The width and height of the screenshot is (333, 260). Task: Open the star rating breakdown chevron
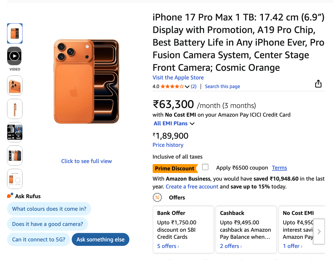coord(187,86)
